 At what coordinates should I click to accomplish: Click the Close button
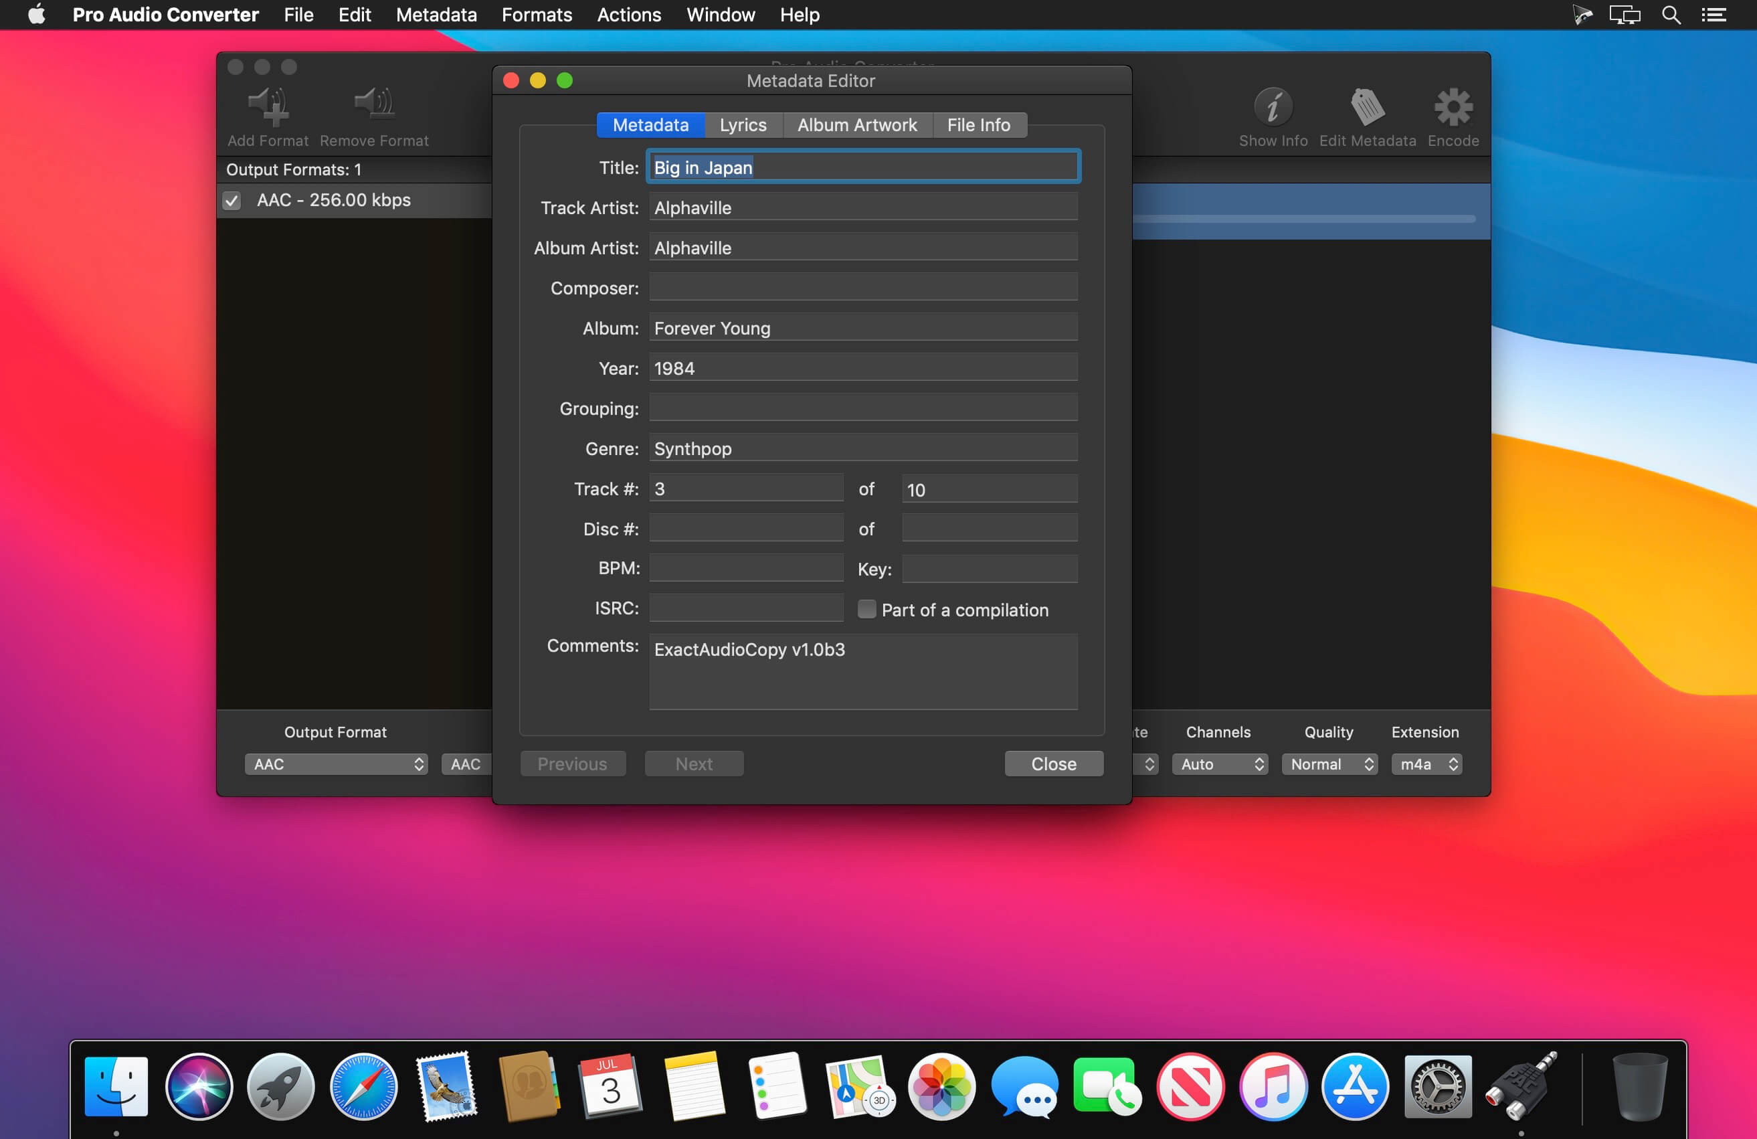point(1052,761)
